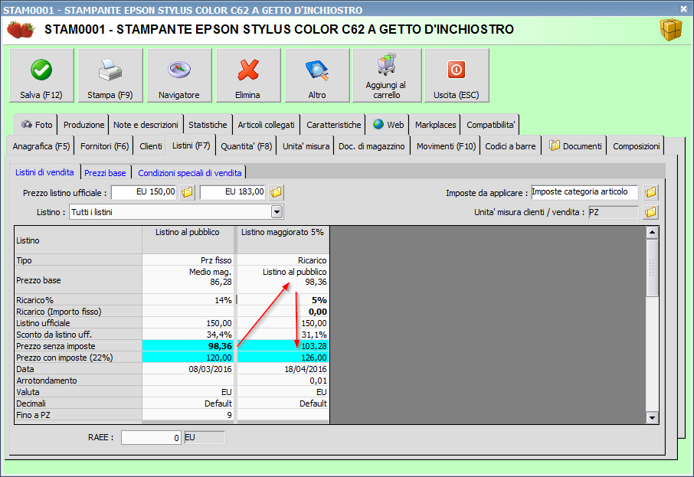Screen dimensions: 694x477
Task: Click the Stampa (F9) printer button
Action: pyautogui.click(x=110, y=75)
